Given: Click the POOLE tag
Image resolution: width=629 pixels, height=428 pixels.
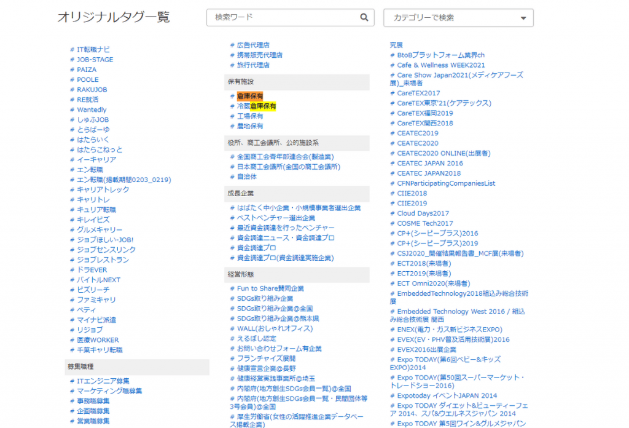Looking at the screenshot, I should 88,79.
